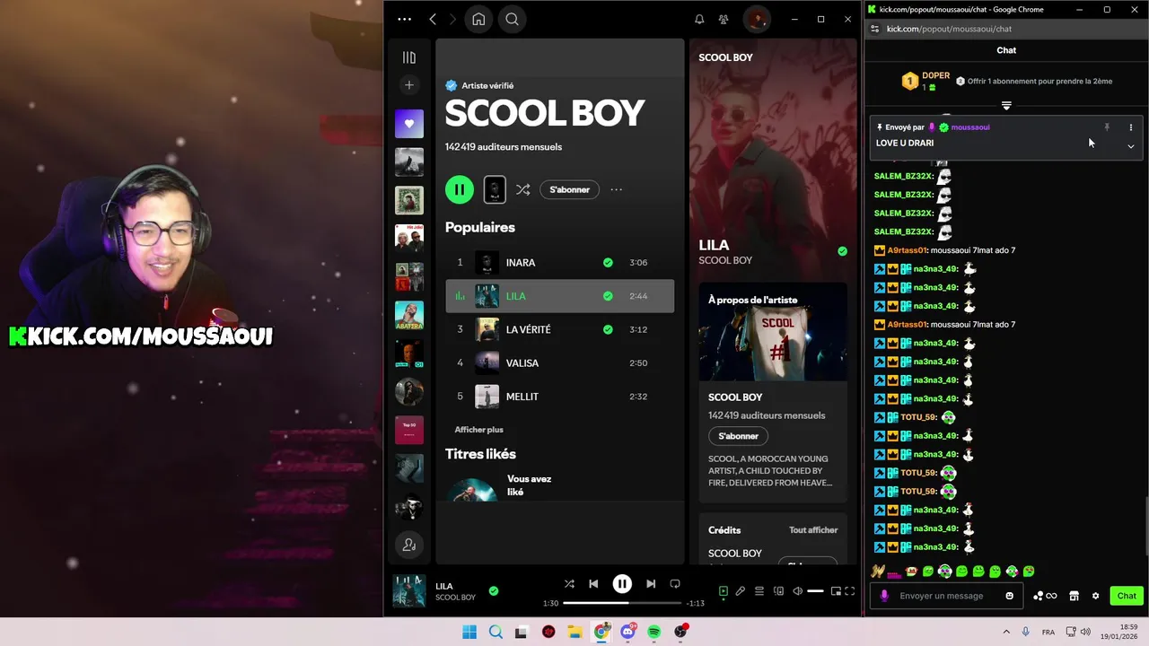1149x646 pixels.
Task: Pause artist with green button
Action: tap(460, 189)
